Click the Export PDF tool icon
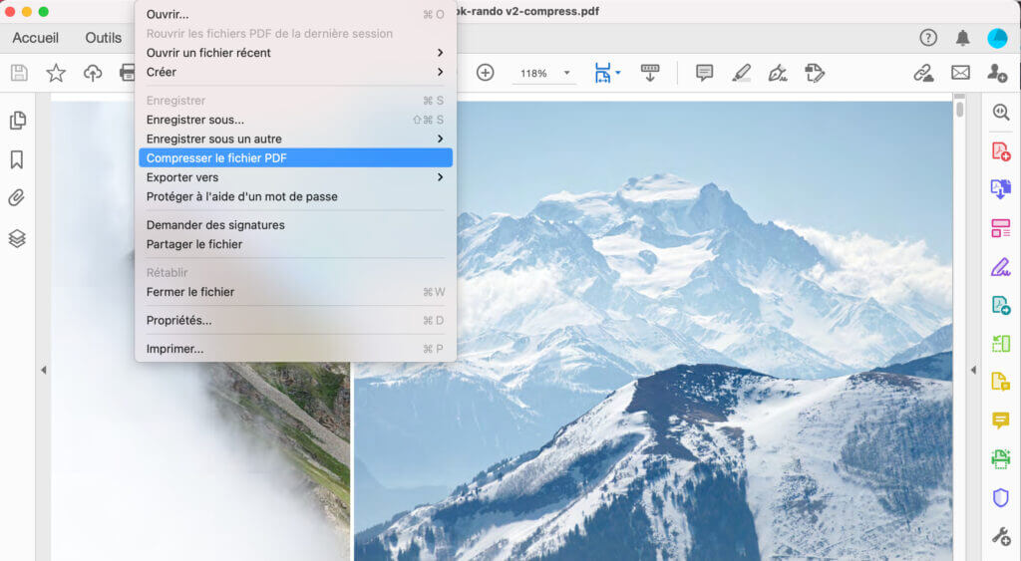 1001,189
